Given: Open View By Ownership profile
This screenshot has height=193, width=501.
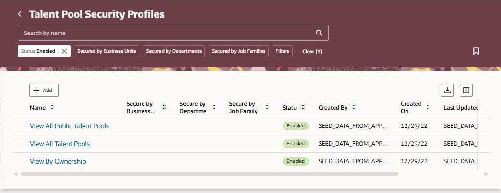Looking at the screenshot, I should coord(58,161).
